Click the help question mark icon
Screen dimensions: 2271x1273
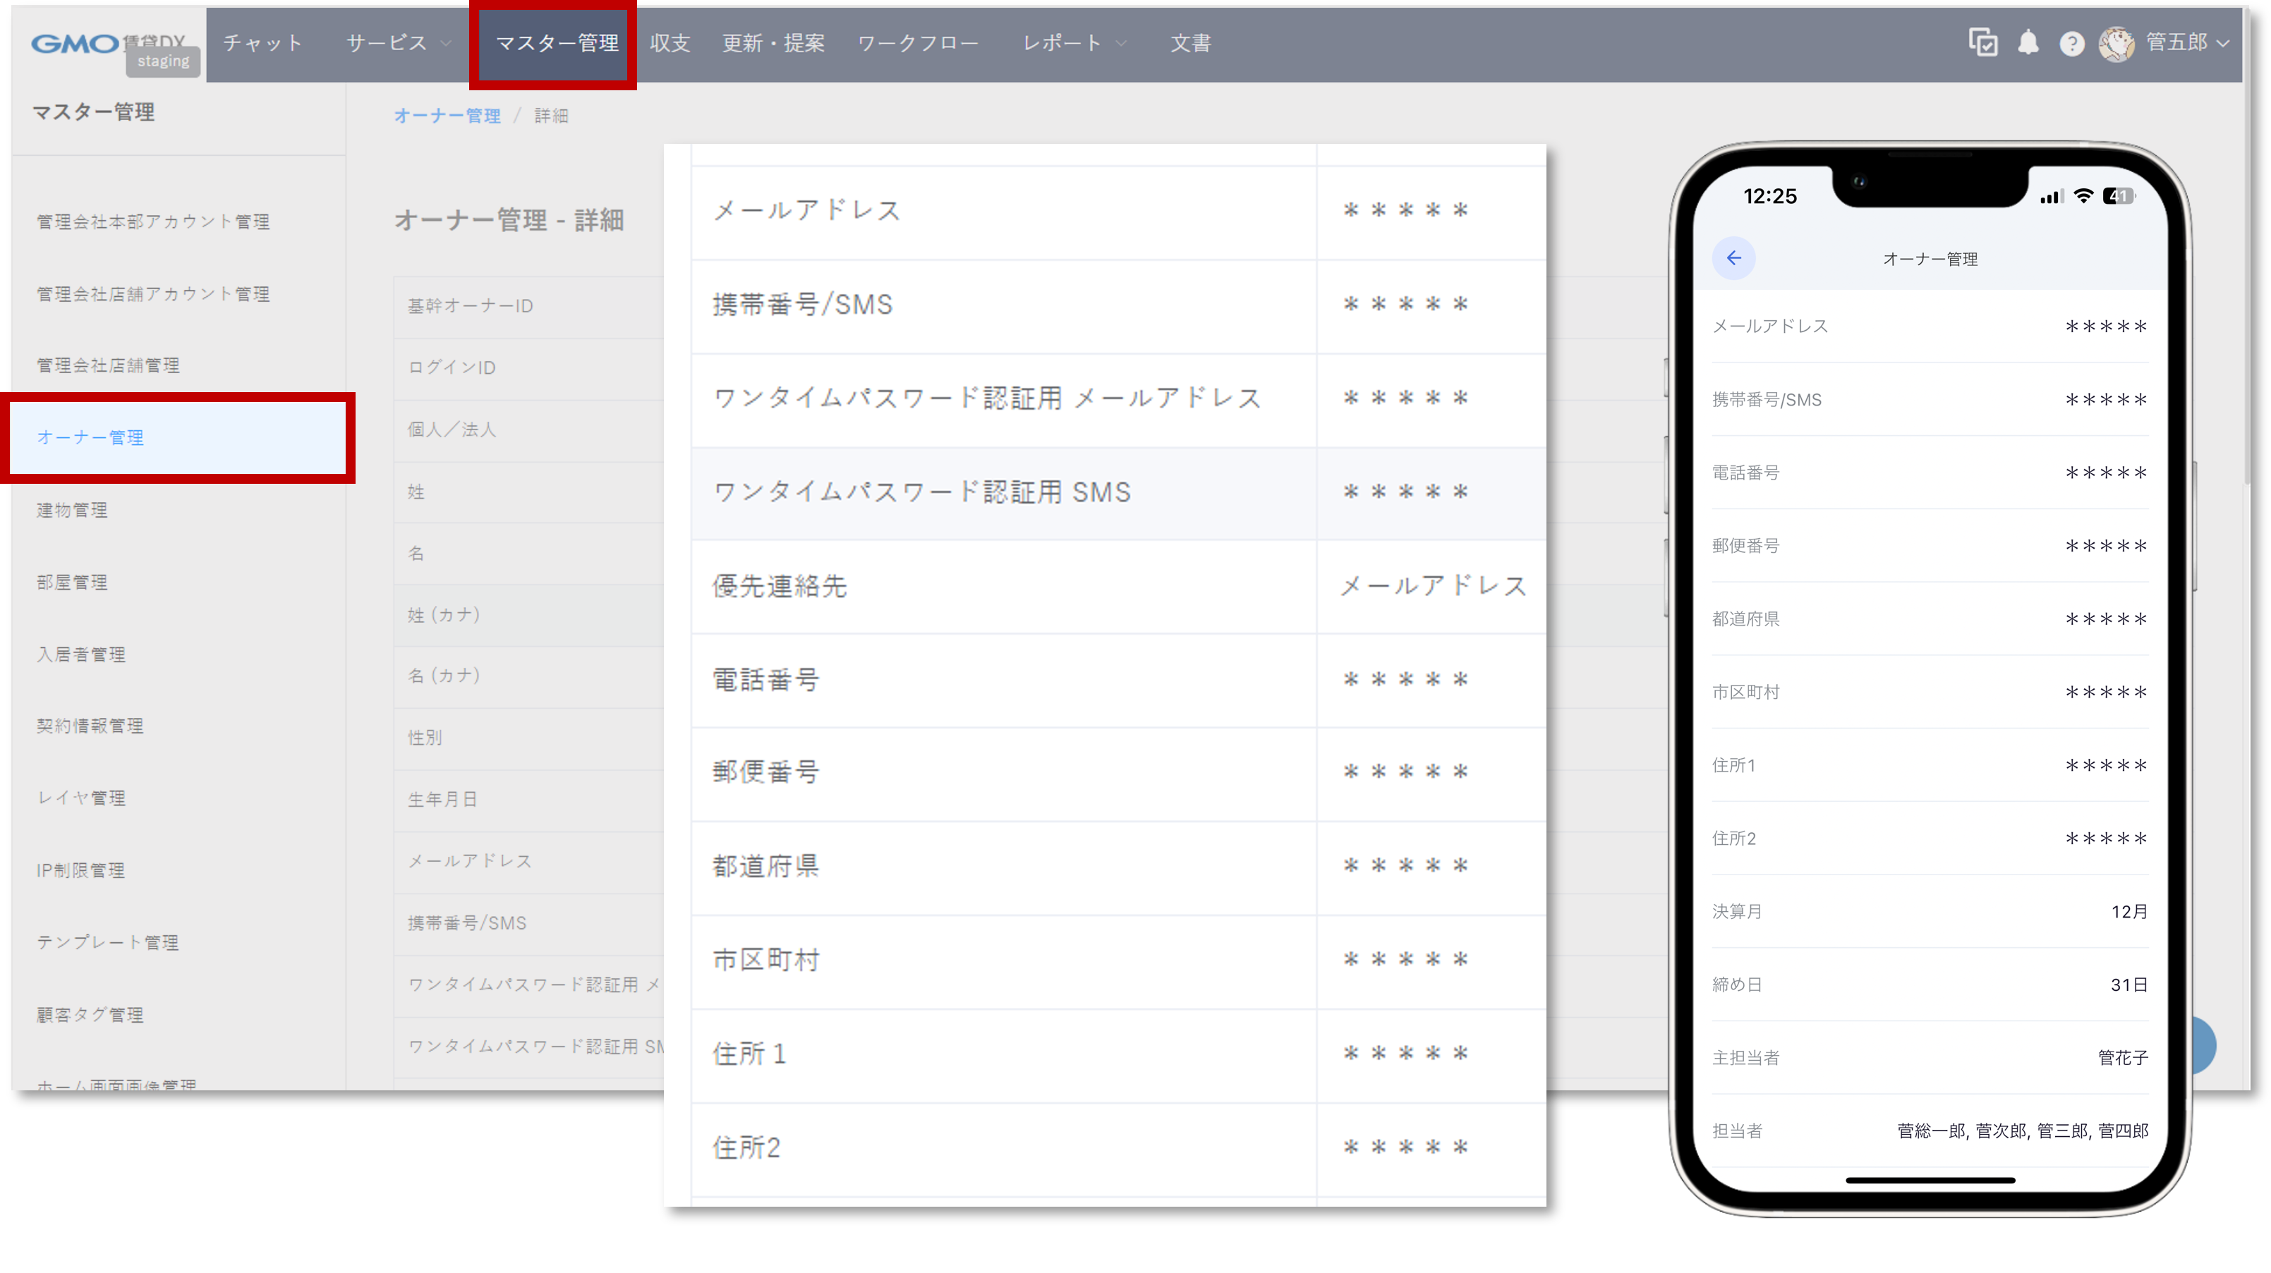coord(2072,42)
